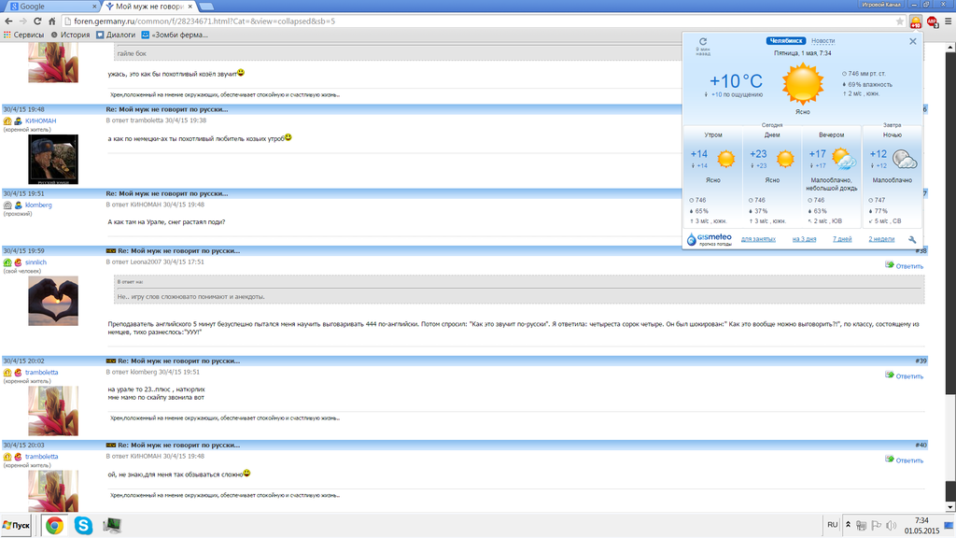This screenshot has width=956, height=538.
Task: Click the RU language indicator
Action: tap(832, 525)
